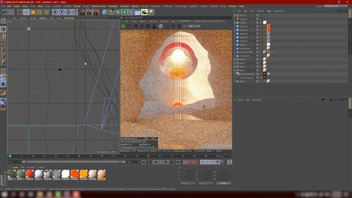Open viewport ProRender menu
This screenshot has width=352, height=198.
[x=69, y=18]
